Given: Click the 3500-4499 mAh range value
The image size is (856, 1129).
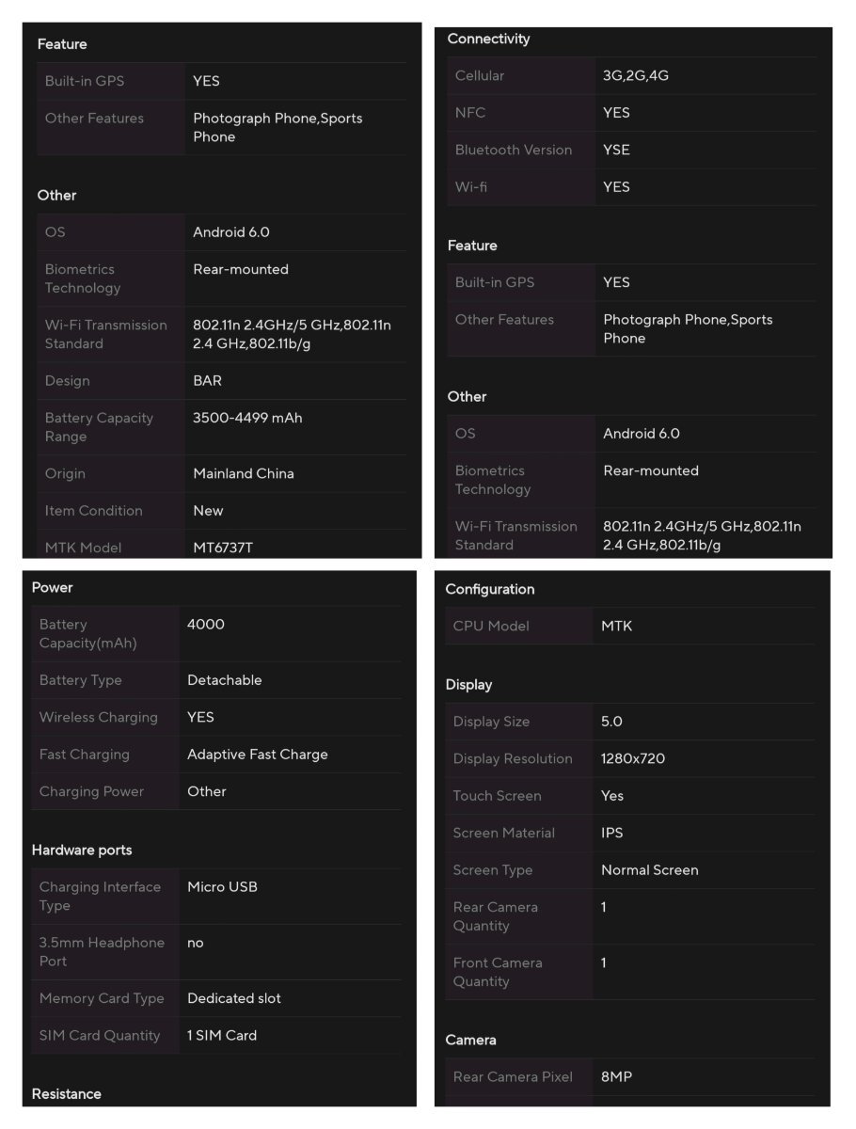Looking at the screenshot, I should click(247, 418).
